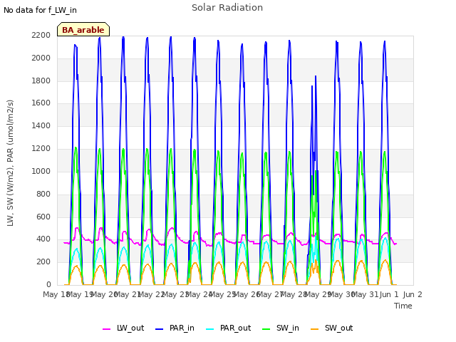Click the 200 y-axis tick label
The width and height of the screenshot is (456, 342).
[x=43, y=262]
